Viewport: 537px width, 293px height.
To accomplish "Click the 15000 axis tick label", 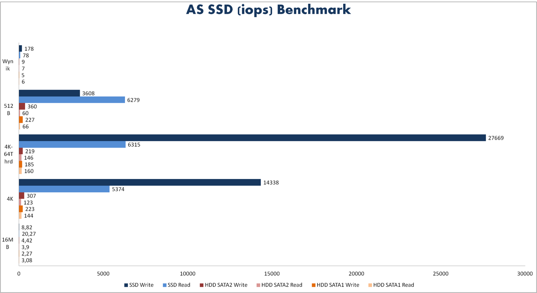I will [272, 273].
